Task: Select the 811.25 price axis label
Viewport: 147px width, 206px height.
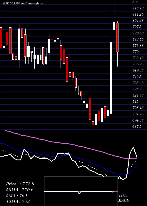Action: click(x=138, y=14)
